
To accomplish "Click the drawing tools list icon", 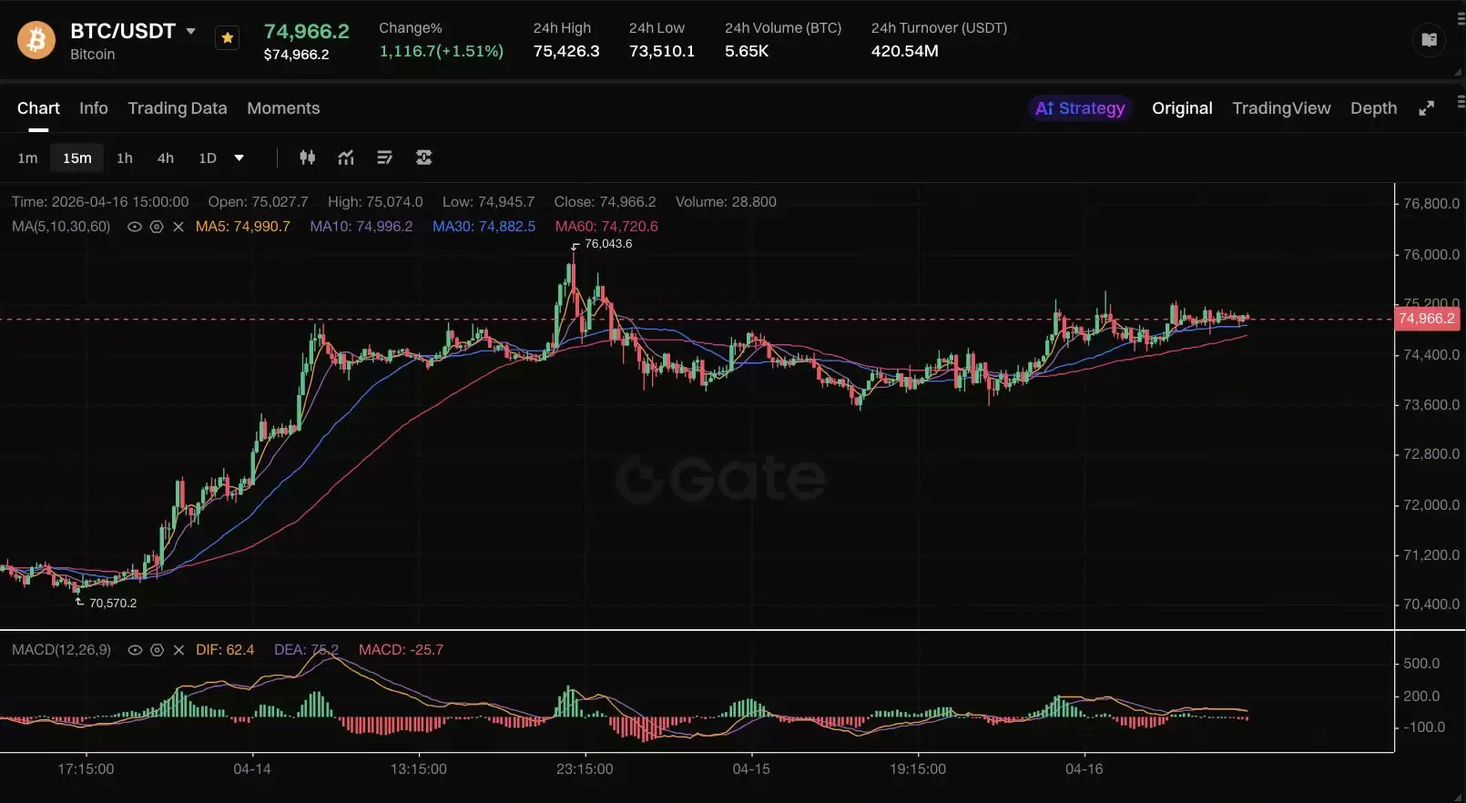I will pyautogui.click(x=385, y=158).
